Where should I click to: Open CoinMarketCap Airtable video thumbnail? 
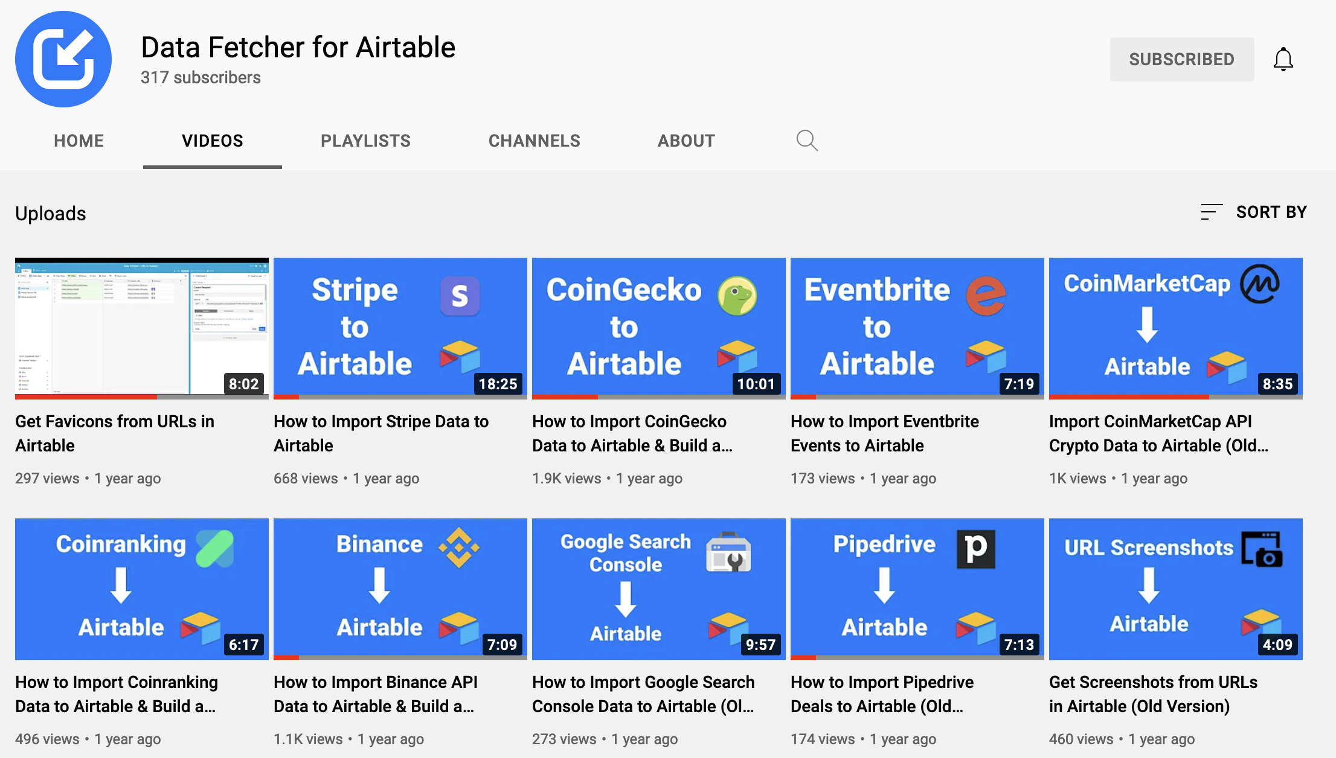[1176, 328]
